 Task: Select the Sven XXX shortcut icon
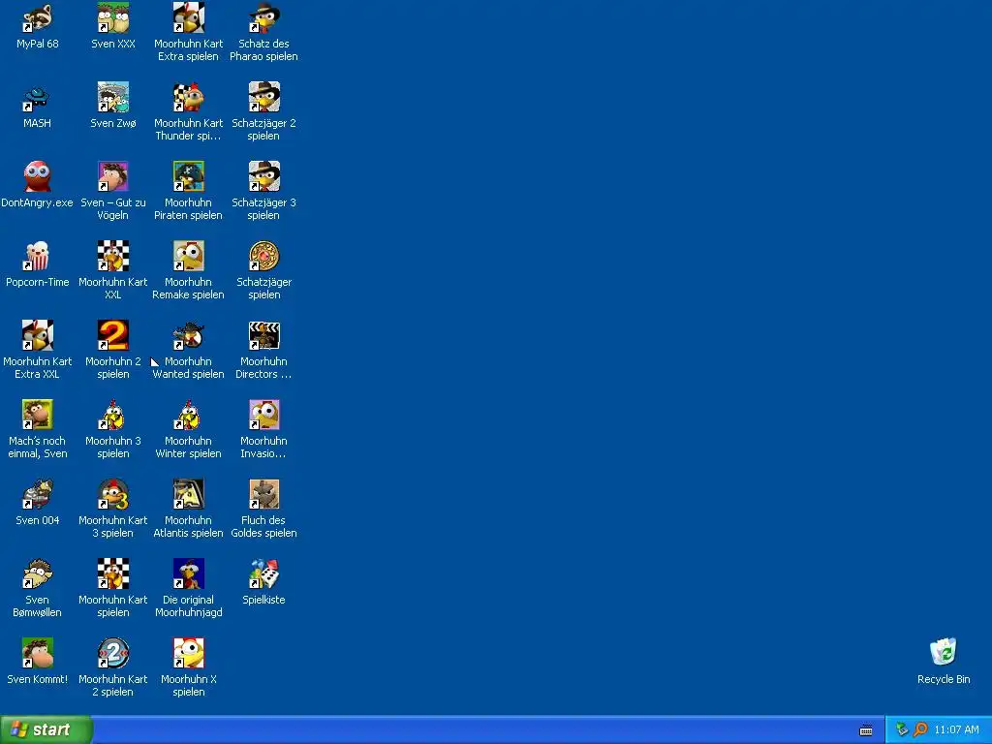point(113,17)
